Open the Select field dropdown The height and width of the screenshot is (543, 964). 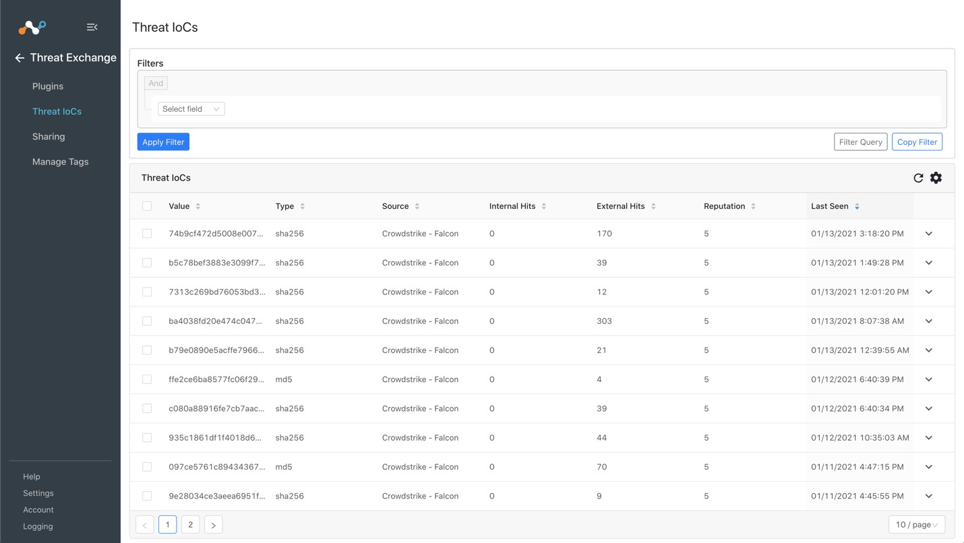point(191,109)
